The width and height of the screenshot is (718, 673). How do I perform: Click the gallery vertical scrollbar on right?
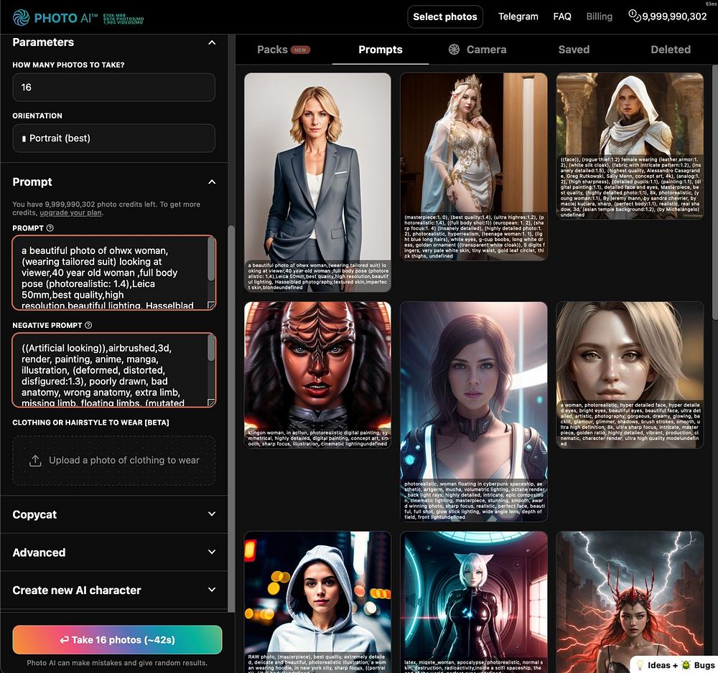[715, 192]
